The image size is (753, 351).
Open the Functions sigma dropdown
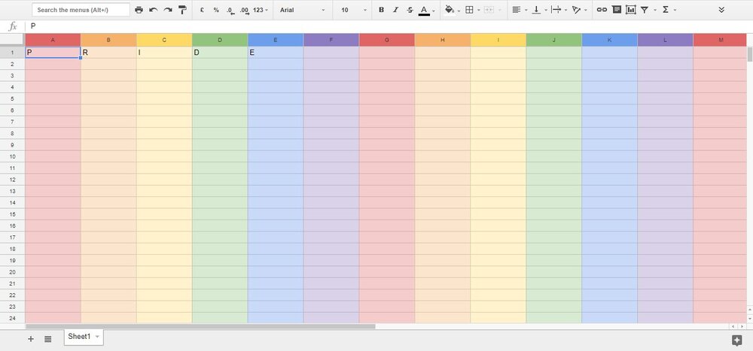coord(669,10)
